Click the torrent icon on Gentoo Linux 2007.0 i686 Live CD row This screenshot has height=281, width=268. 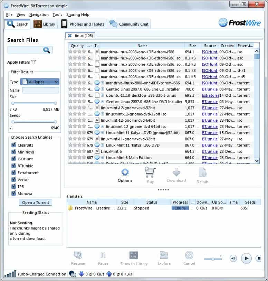click(97, 89)
